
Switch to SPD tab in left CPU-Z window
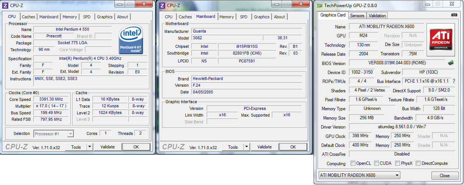pos(87,17)
